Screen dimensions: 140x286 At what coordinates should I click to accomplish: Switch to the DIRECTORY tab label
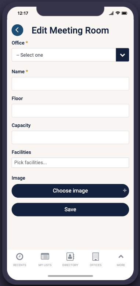70,265
